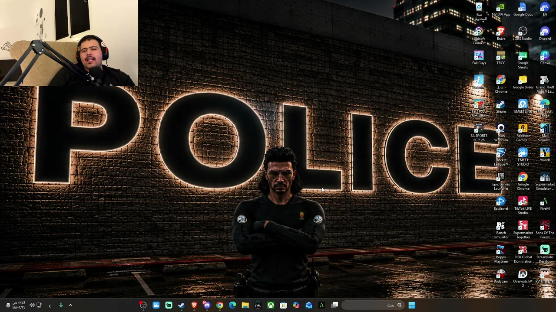Select the Fall Guys desktop icon
The image size is (556, 312).
point(479,58)
